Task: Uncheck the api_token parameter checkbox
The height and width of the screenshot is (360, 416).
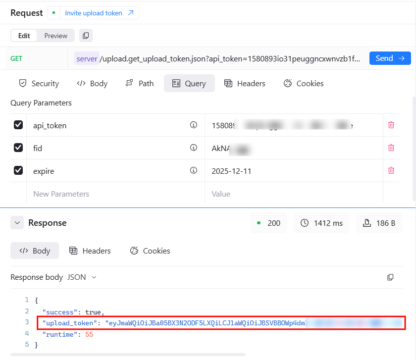Action: coord(18,125)
